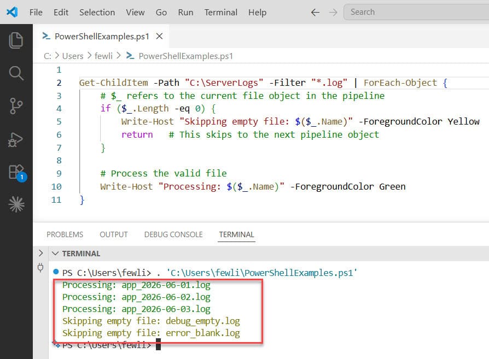Click line number 2 in gutter

(59, 83)
